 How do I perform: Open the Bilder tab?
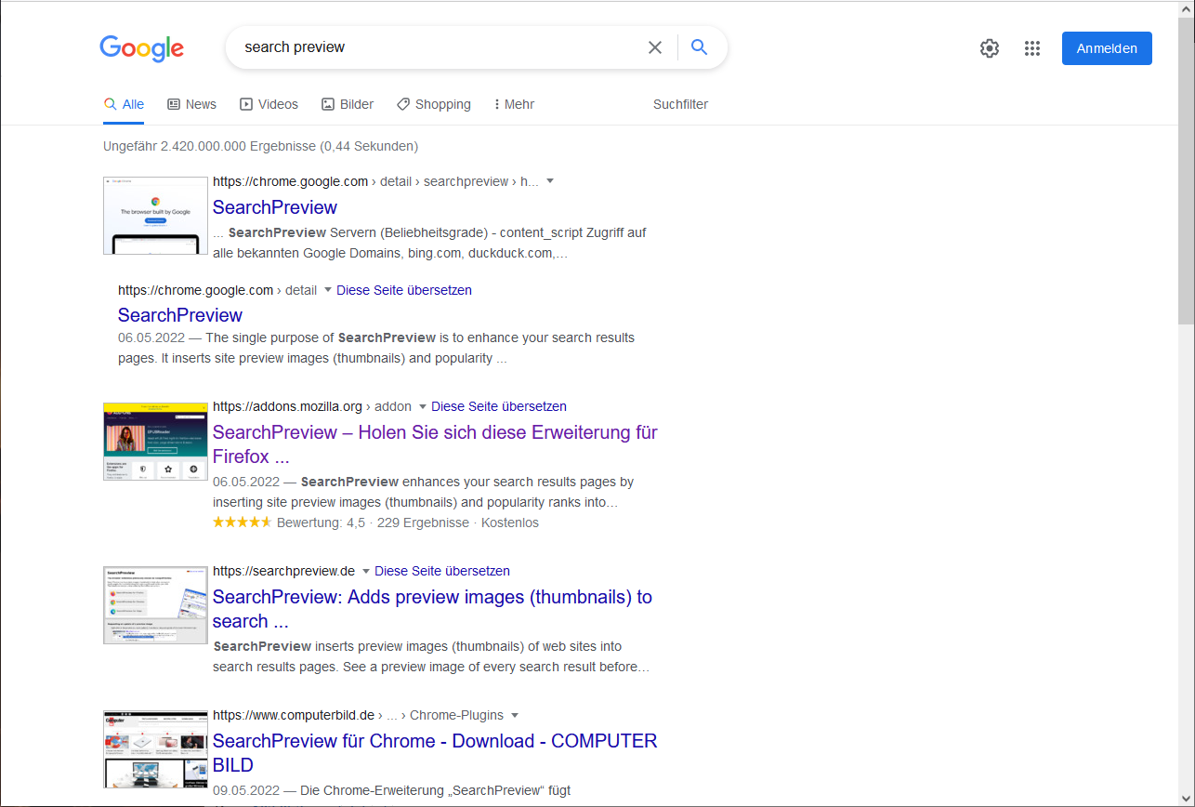348,104
